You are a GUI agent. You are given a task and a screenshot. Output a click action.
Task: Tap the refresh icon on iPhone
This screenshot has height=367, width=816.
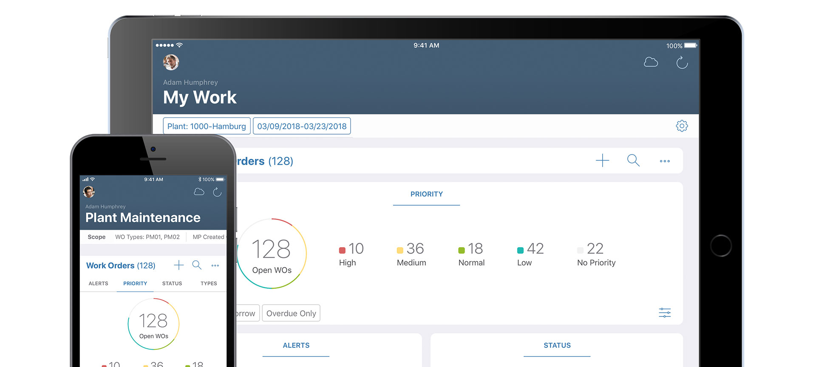[x=217, y=192]
